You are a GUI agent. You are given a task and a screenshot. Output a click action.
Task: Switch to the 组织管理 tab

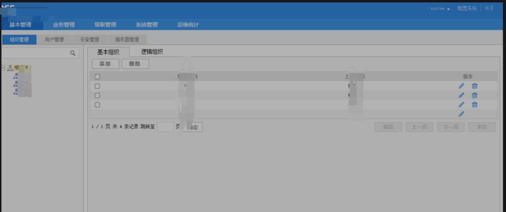pos(19,40)
